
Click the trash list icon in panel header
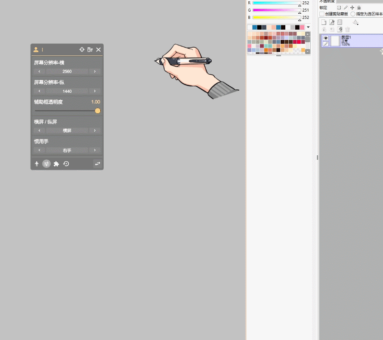90,49
